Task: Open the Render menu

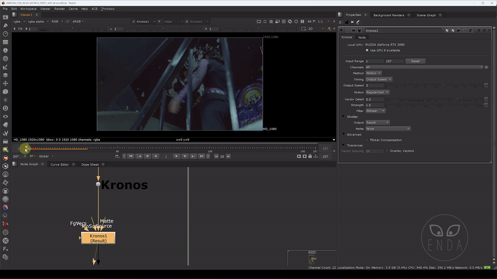Action: click(x=60, y=9)
